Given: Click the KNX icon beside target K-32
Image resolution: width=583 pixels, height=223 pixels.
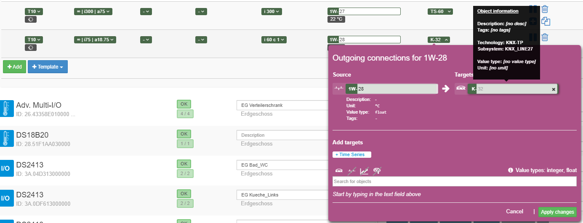Looking at the screenshot, I should (x=461, y=89).
